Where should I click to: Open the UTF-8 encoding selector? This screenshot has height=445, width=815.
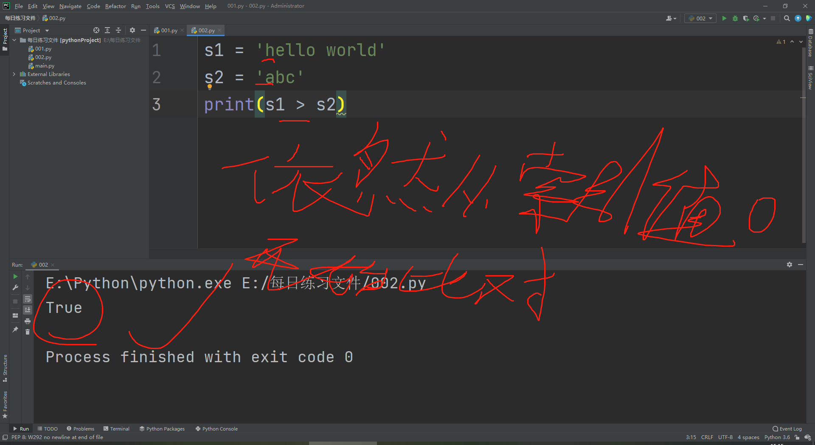pos(725,437)
